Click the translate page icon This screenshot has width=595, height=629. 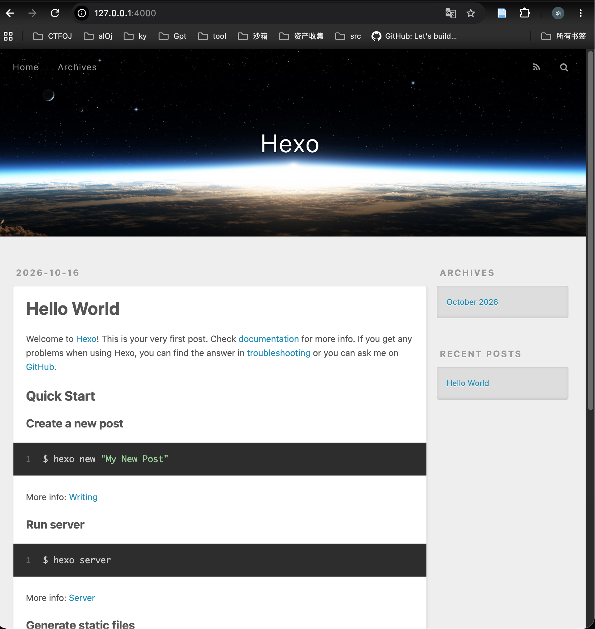451,13
